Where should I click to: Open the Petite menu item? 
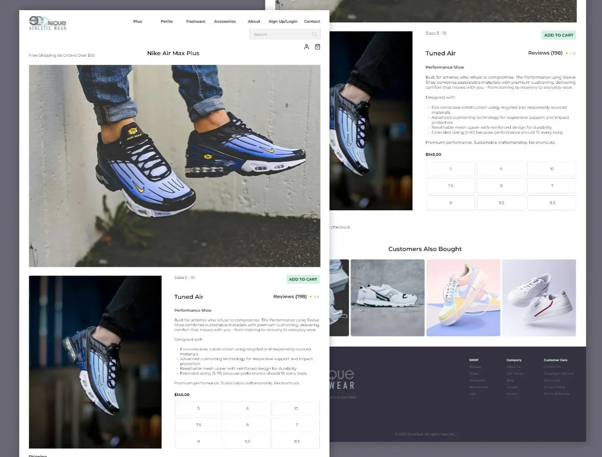167,21
